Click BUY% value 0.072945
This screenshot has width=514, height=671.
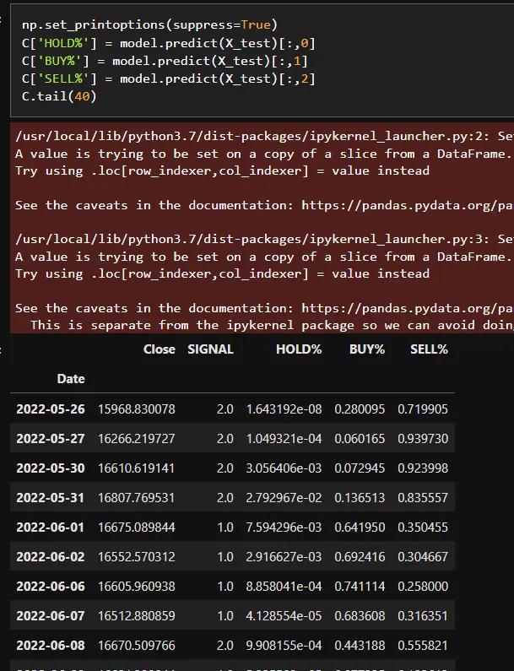point(360,468)
